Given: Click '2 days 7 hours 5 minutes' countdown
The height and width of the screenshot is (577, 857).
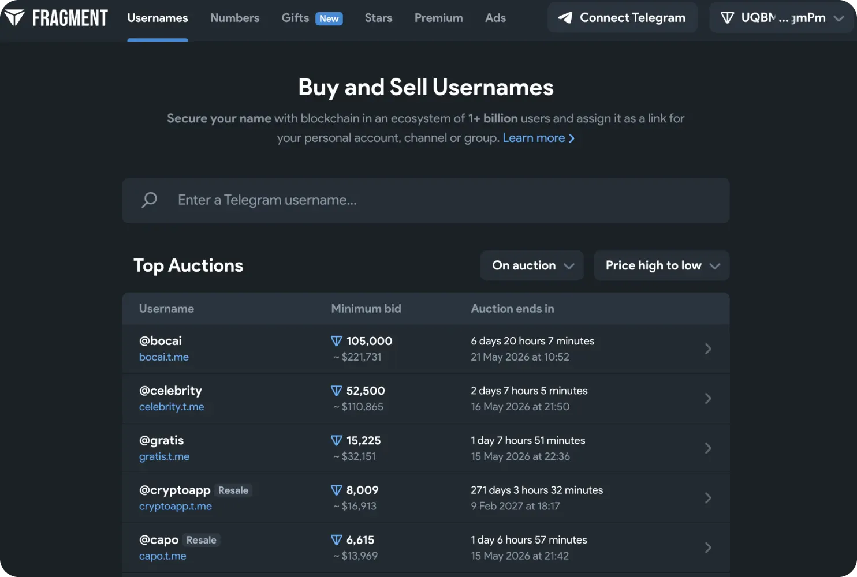Looking at the screenshot, I should tap(529, 391).
